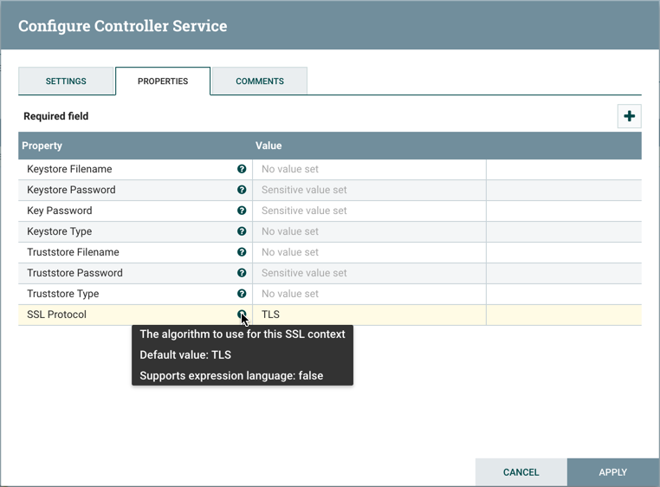Change the SSL Protocol TLS value

(369, 315)
